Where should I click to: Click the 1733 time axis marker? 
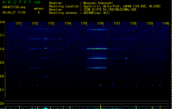pos(51,23)
